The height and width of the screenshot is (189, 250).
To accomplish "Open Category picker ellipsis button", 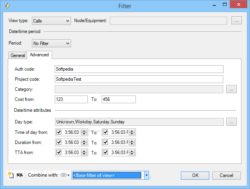I will pyautogui.click(x=231, y=89).
